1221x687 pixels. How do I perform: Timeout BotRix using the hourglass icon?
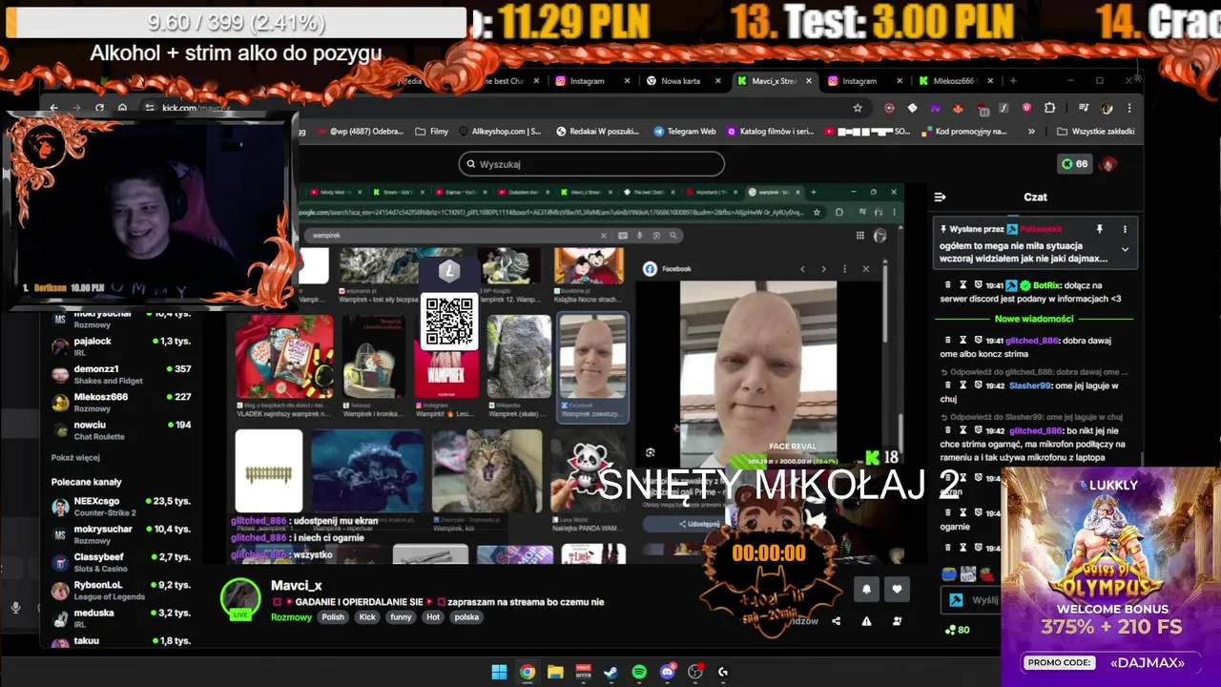pos(963,284)
